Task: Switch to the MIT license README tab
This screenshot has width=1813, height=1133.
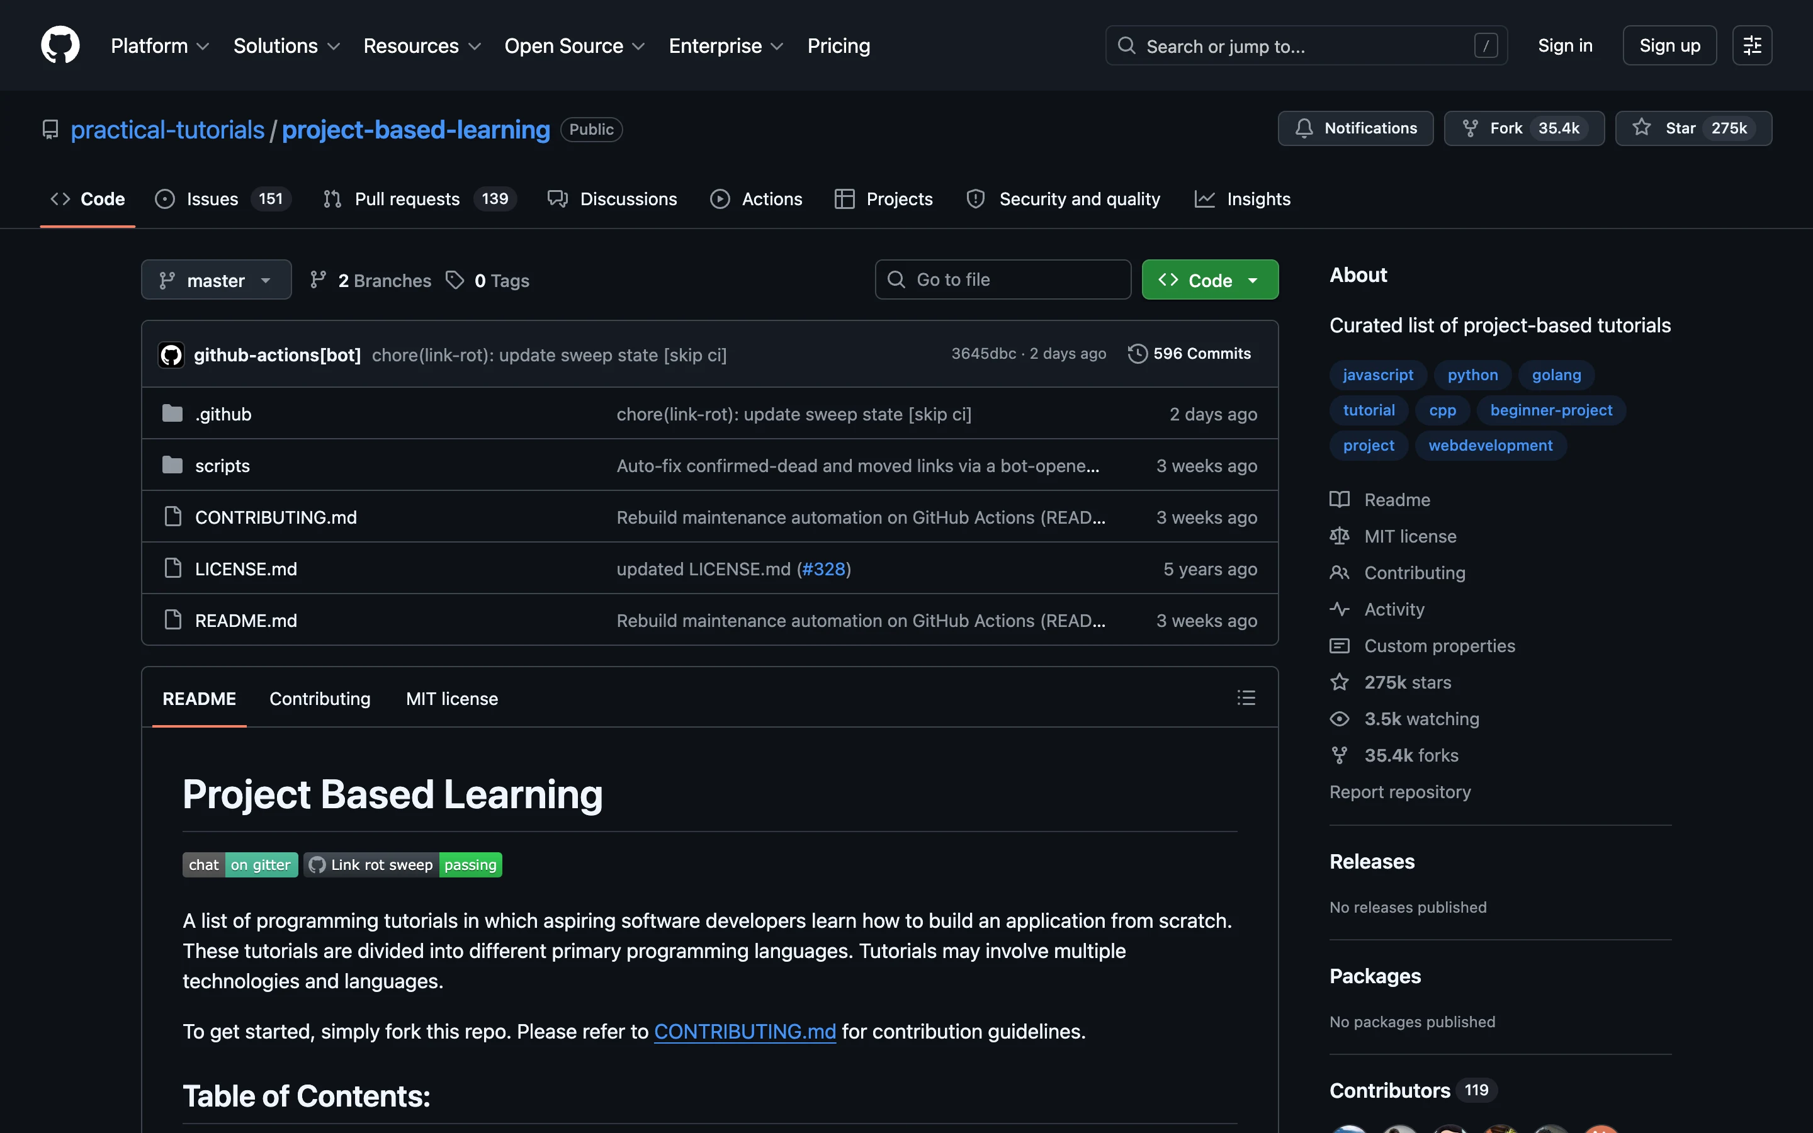Action: point(452,699)
